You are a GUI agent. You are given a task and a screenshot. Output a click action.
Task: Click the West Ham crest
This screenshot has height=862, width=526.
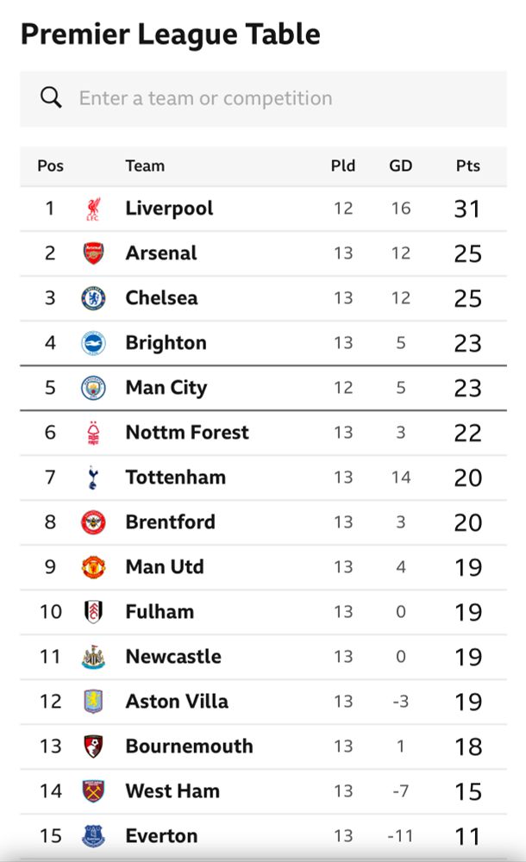click(93, 791)
